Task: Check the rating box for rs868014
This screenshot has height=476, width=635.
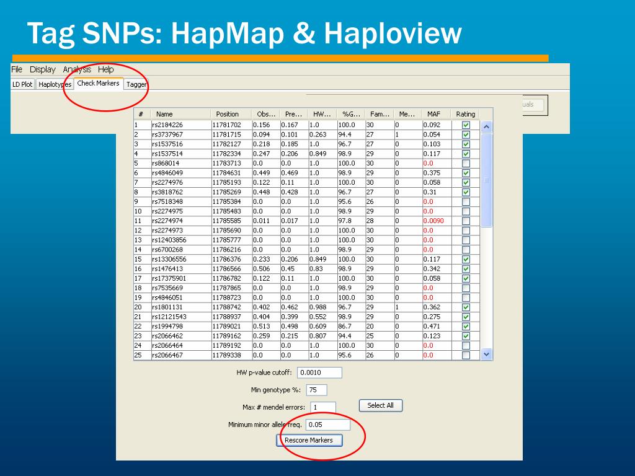Action: pos(466,164)
